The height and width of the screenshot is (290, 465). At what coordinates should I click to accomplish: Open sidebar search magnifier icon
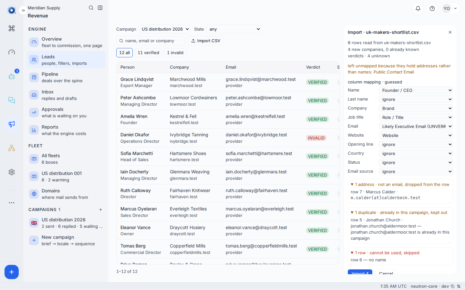tap(91, 8)
